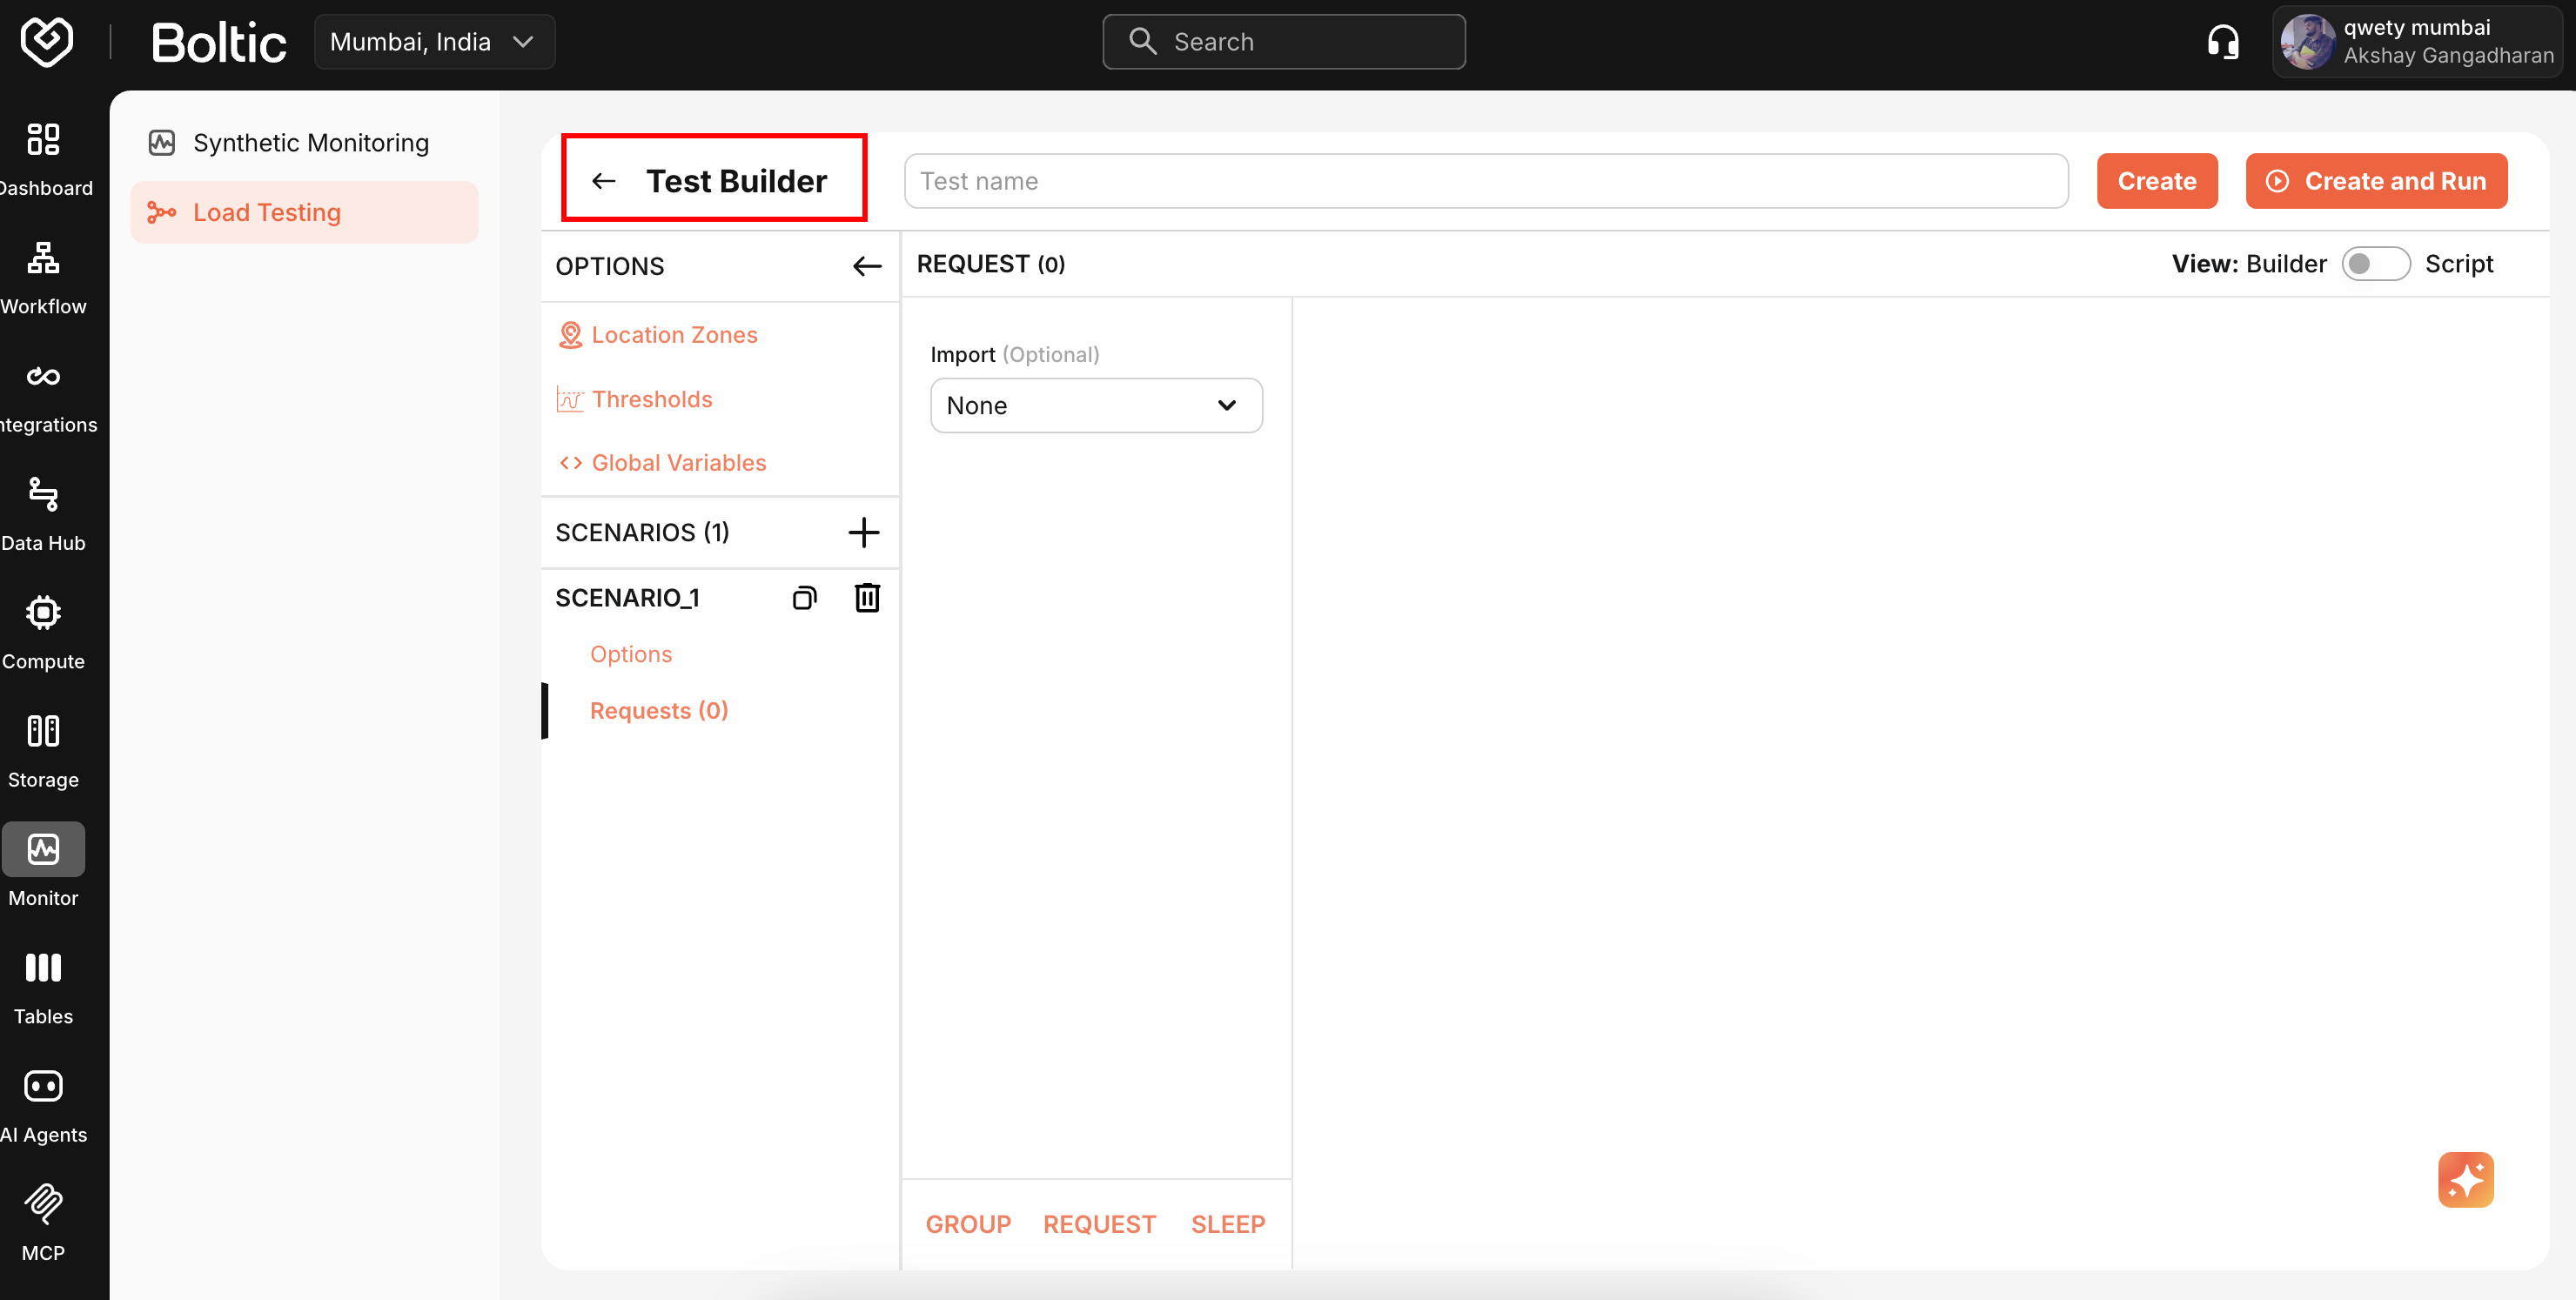The height and width of the screenshot is (1300, 2576).
Task: Click the Boltic logo
Action: pos(218,41)
